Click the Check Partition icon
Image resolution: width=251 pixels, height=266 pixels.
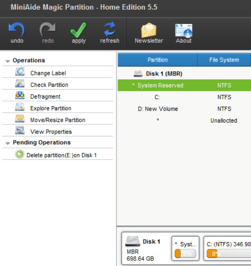tap(20, 83)
